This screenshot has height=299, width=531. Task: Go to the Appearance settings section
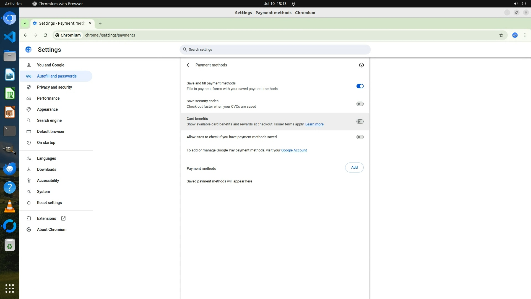tap(47, 109)
